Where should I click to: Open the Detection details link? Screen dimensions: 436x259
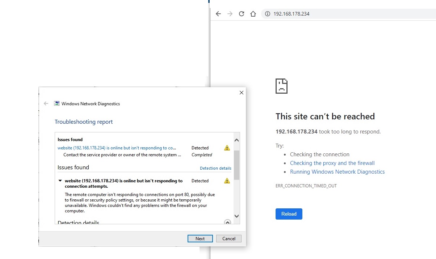[x=215, y=168]
